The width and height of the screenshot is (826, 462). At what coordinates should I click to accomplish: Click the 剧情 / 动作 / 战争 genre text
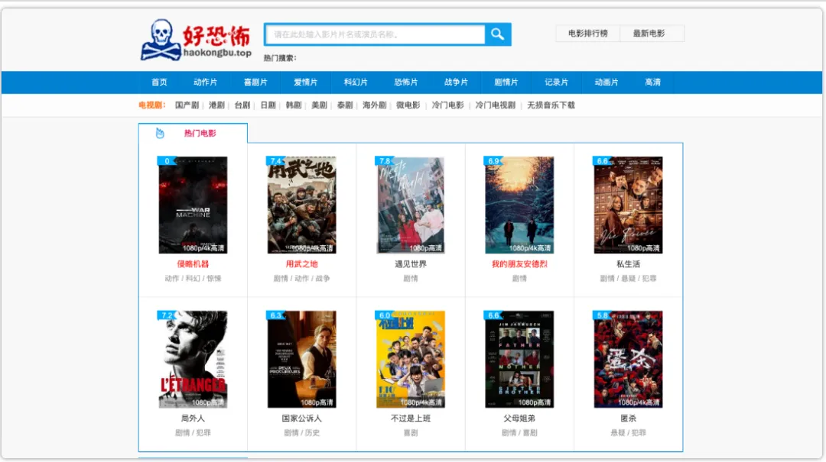[302, 279]
